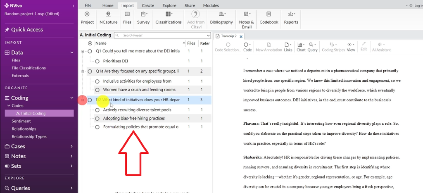
Task: Open the AI Assistant tool
Action: [x=381, y=47]
